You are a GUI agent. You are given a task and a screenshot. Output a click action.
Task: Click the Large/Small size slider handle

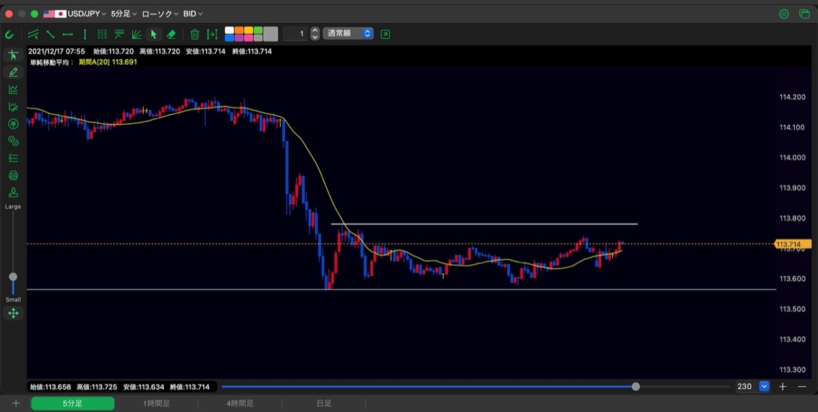[13, 277]
